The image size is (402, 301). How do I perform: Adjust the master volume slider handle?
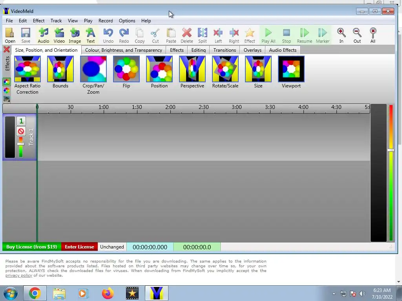tap(391, 150)
